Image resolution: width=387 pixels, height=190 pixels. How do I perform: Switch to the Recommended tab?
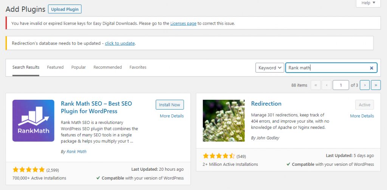point(108,67)
